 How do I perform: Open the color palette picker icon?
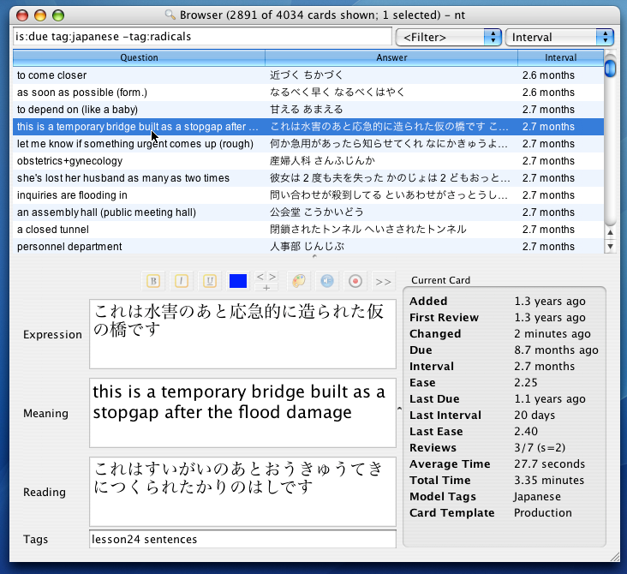297,281
